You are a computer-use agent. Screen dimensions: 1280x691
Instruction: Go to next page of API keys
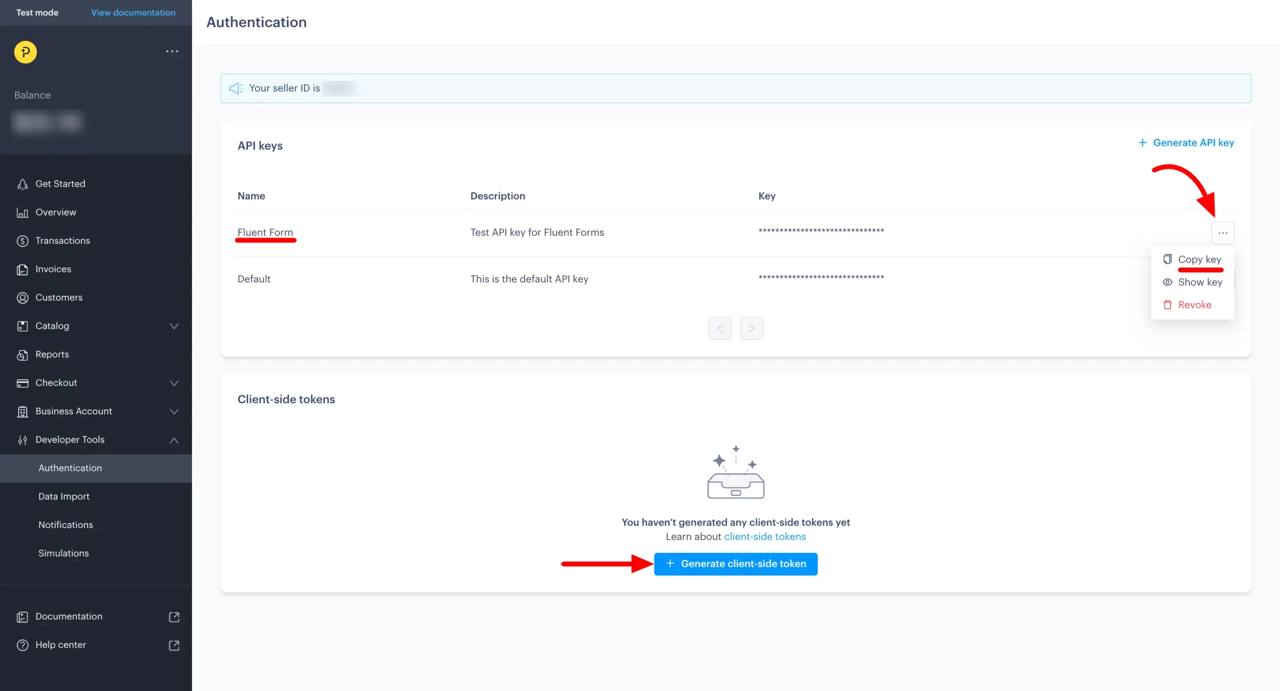coord(751,328)
